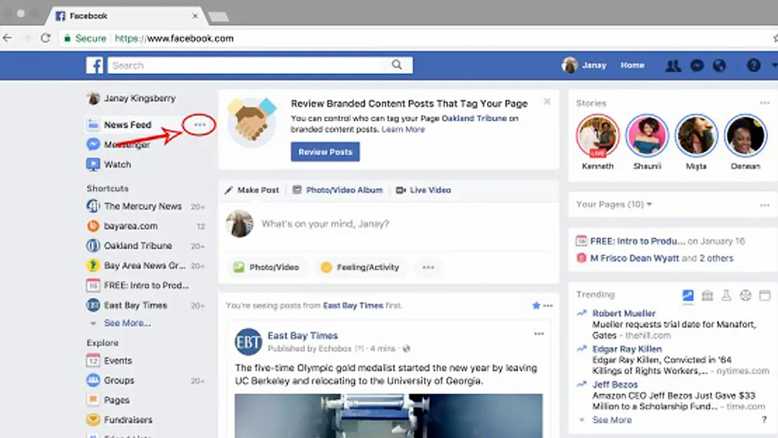Click What's on your mind composer field
This screenshot has height=438, width=778.
pos(325,224)
